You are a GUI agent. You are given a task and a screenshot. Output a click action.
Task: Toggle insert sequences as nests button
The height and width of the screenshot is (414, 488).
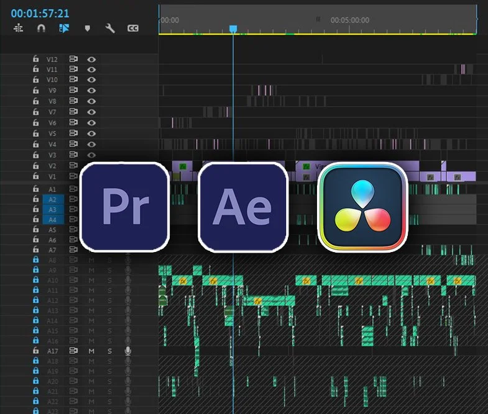(x=19, y=29)
